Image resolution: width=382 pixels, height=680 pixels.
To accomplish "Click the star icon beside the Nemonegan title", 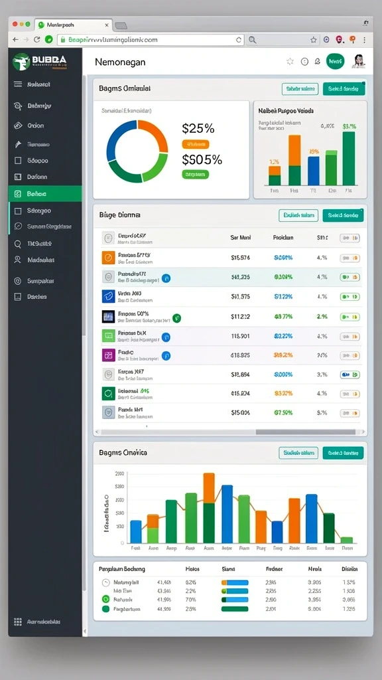I will 290,62.
